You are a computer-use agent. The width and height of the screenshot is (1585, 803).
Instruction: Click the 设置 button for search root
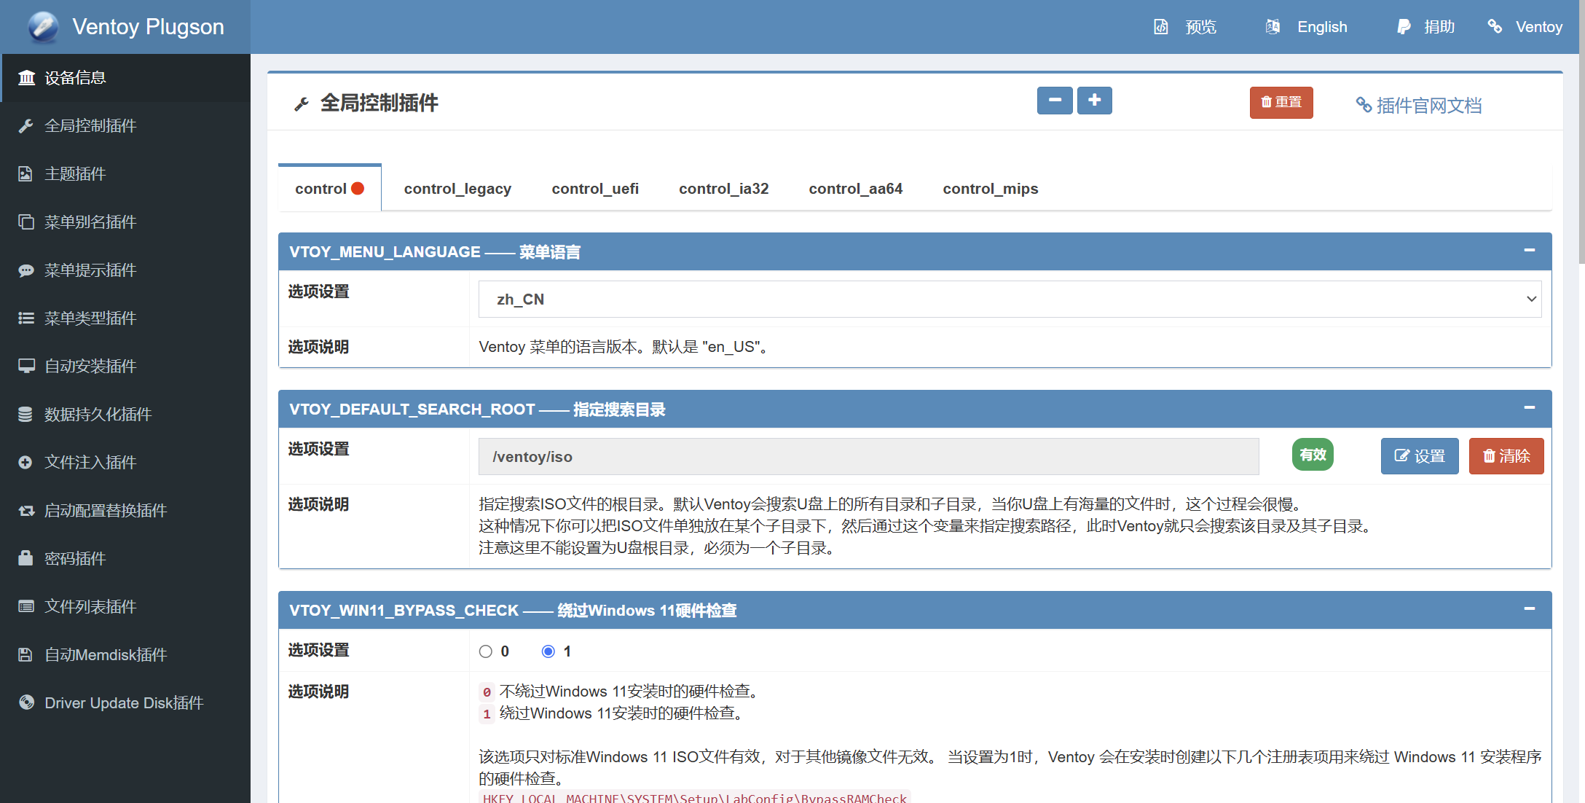(x=1420, y=456)
